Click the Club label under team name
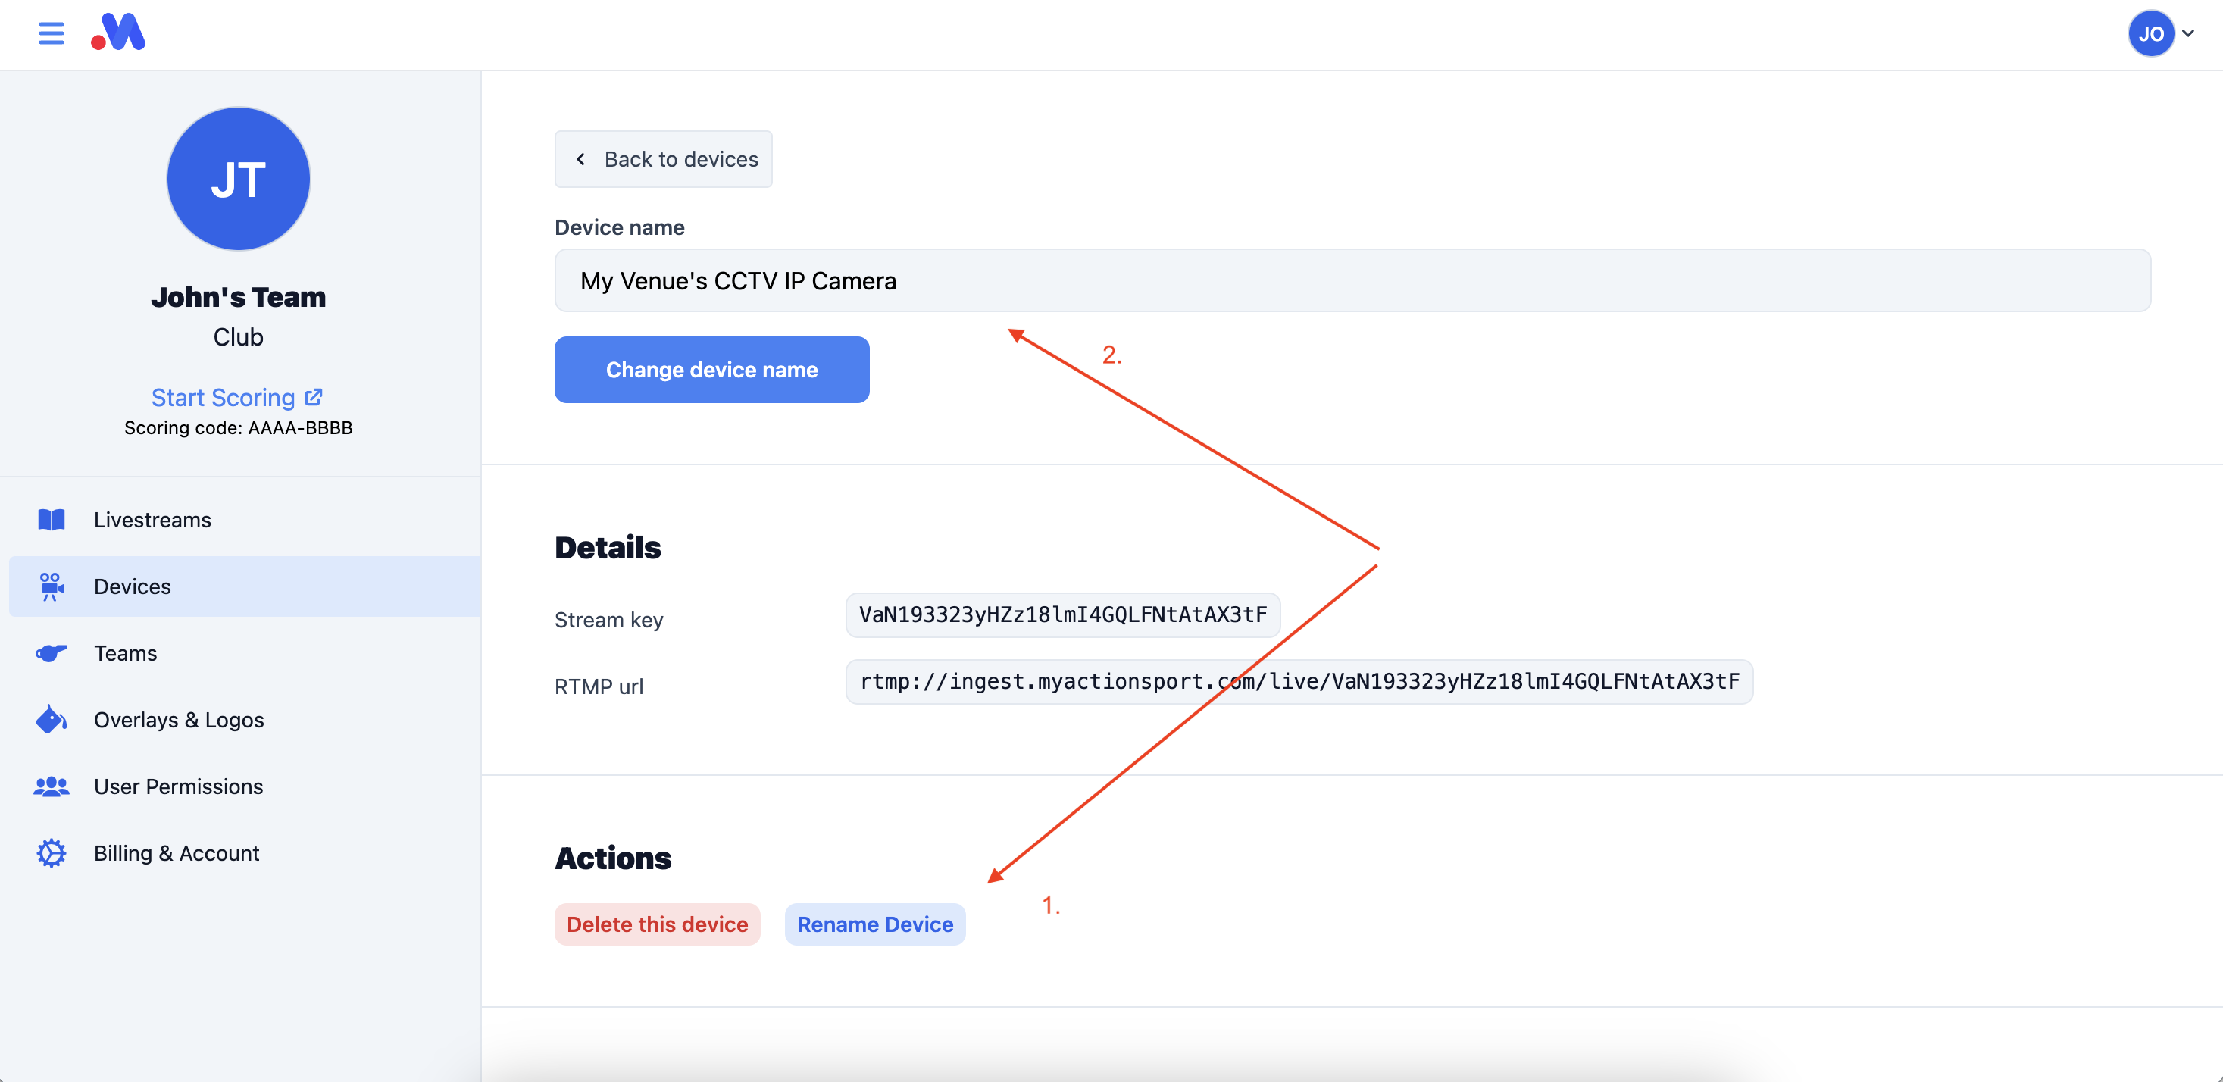The image size is (2223, 1082). pyautogui.click(x=238, y=336)
